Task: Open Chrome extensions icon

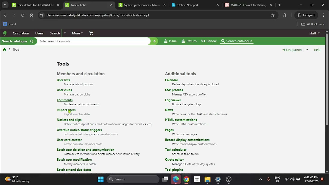Action: point(285,15)
